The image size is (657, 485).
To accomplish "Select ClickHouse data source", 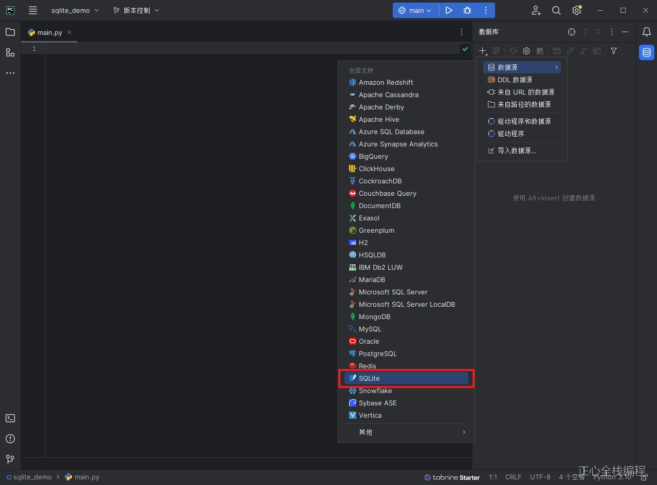I will coord(406,169).
